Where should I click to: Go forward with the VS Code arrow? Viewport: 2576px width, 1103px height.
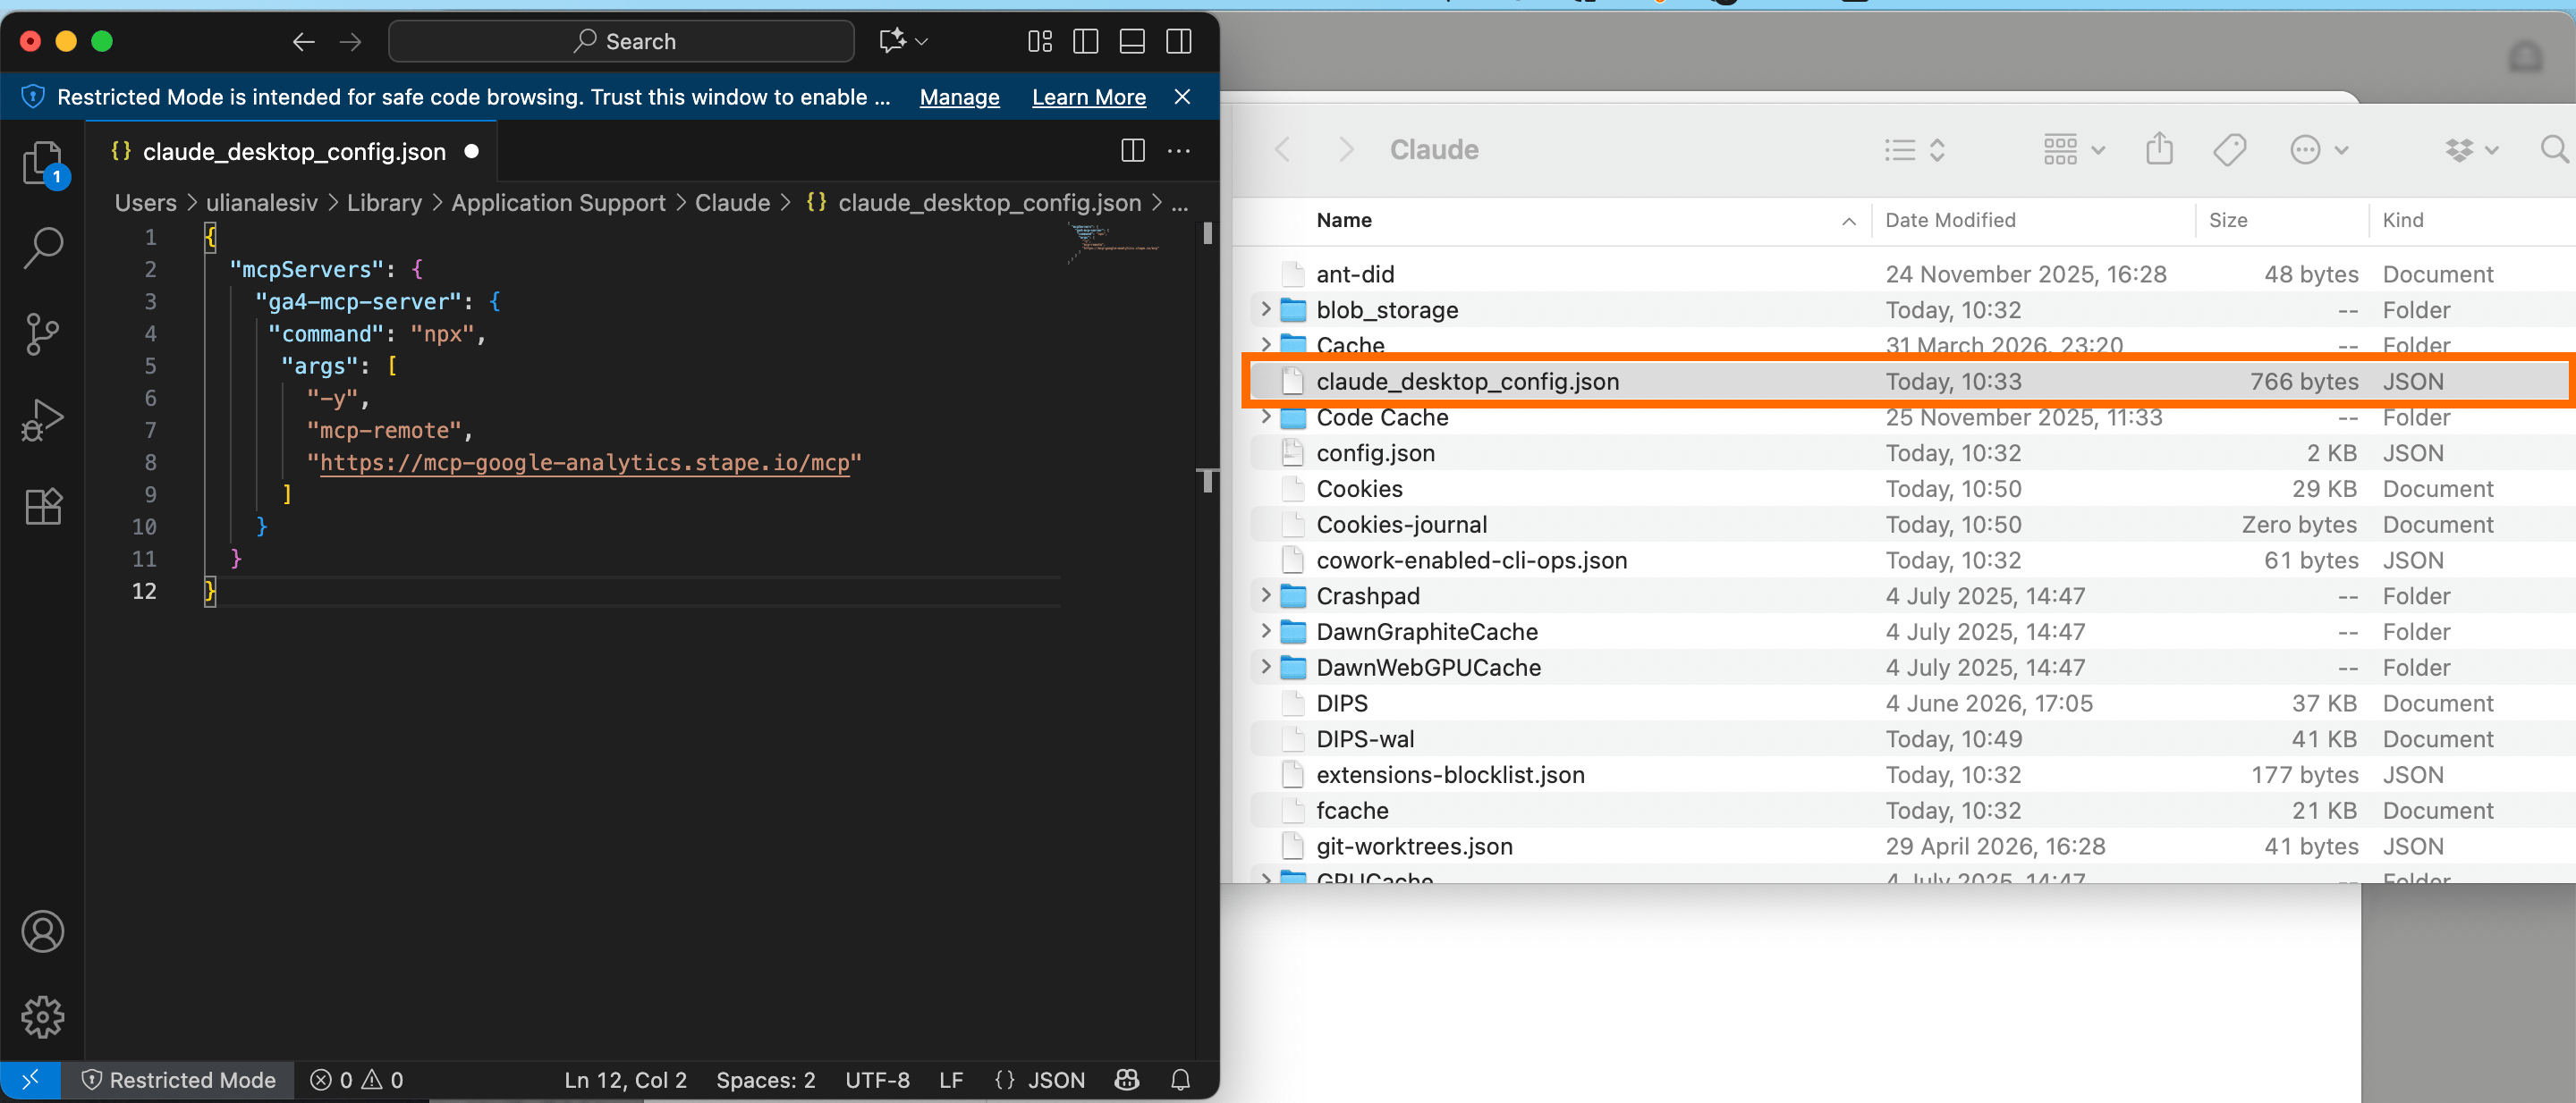point(350,41)
